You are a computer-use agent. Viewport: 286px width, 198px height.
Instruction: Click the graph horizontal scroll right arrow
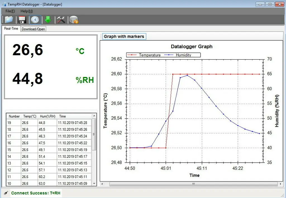[280, 184]
